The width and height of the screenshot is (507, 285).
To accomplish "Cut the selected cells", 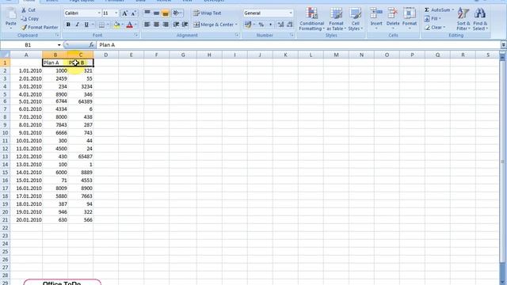I will coord(29,10).
